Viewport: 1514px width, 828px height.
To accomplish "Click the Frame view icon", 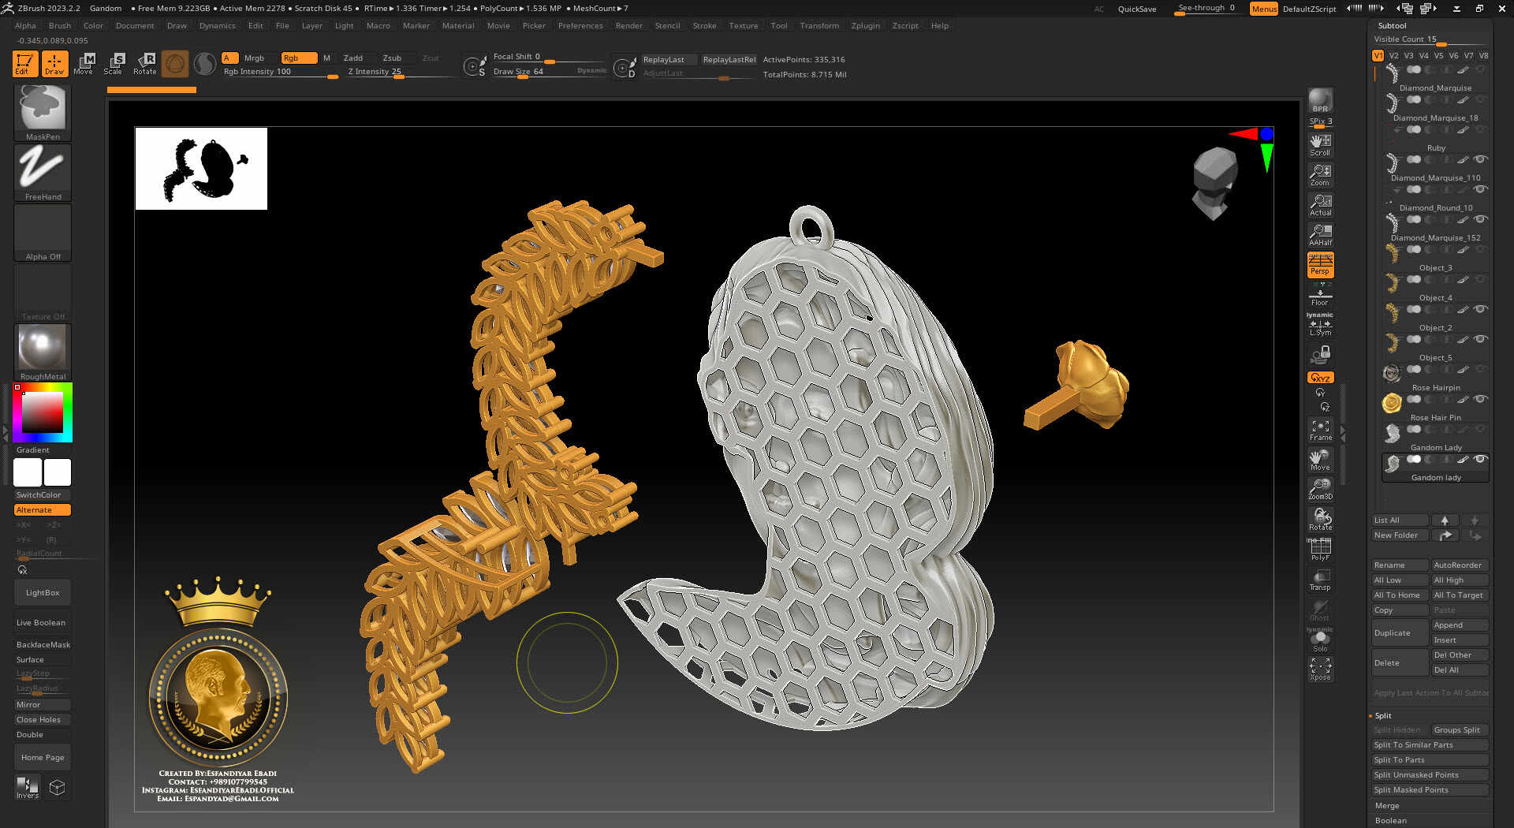I will (x=1320, y=429).
